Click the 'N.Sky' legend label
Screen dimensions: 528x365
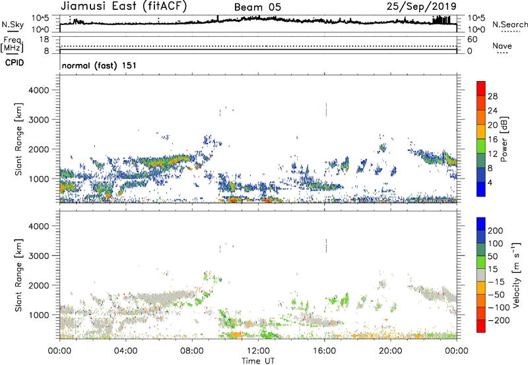13,24
